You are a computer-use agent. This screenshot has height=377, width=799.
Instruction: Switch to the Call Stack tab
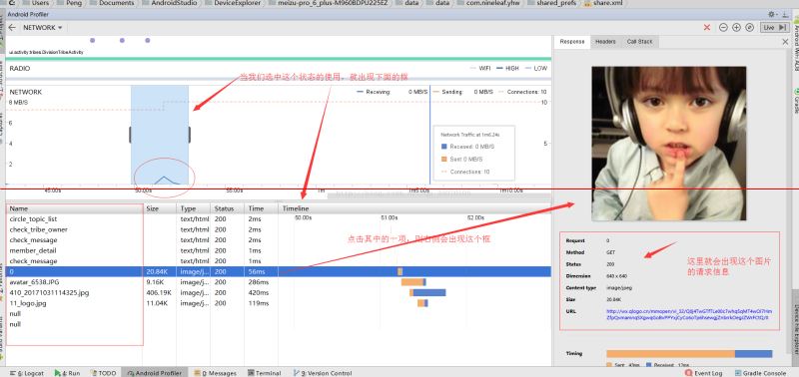point(639,42)
